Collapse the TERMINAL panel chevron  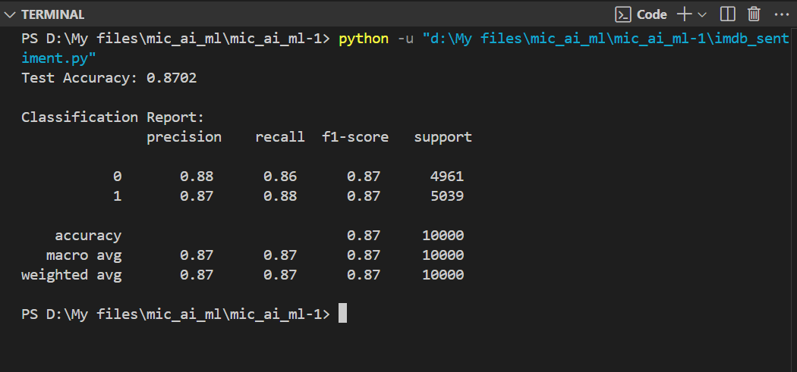[x=10, y=14]
